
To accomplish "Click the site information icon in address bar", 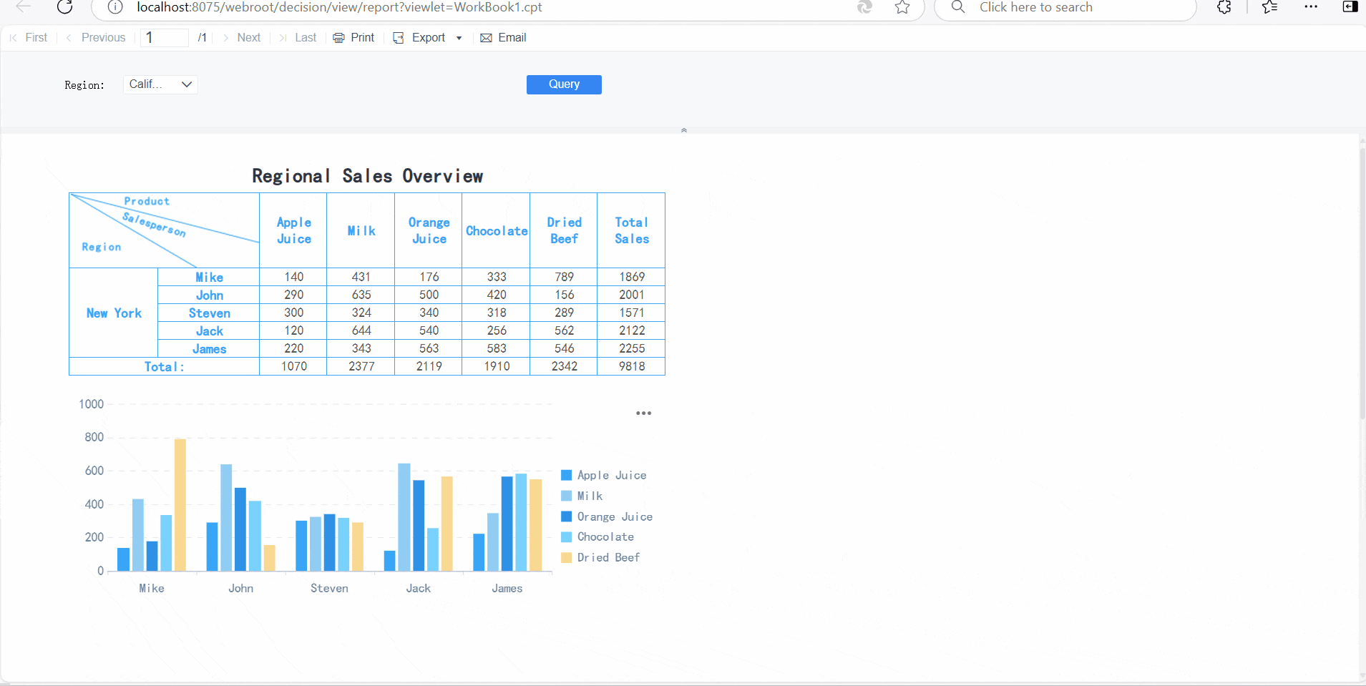I will click(115, 7).
